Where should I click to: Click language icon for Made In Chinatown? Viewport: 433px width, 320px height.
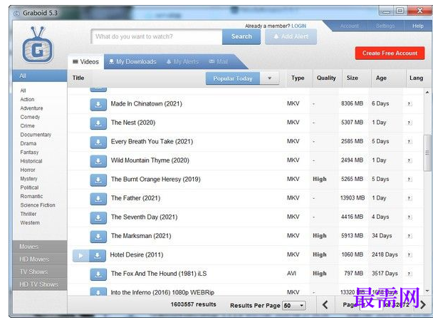409,104
